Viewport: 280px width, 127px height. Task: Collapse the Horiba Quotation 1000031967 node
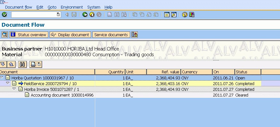[x=1, y=77]
